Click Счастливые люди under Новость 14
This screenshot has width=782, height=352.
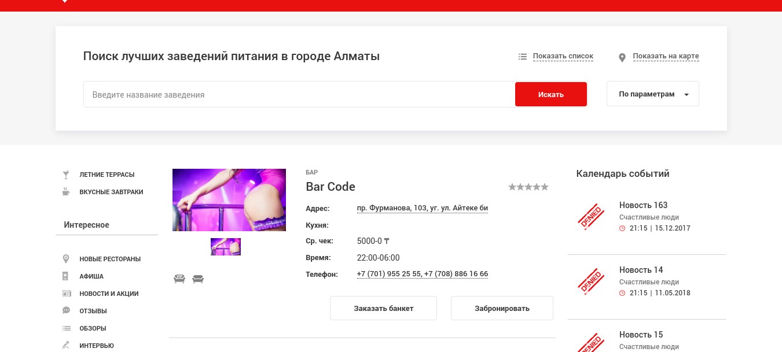649,282
